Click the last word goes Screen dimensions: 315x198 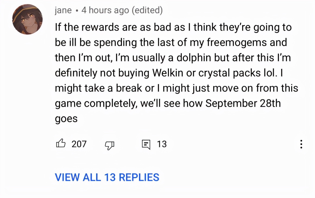click(x=66, y=119)
